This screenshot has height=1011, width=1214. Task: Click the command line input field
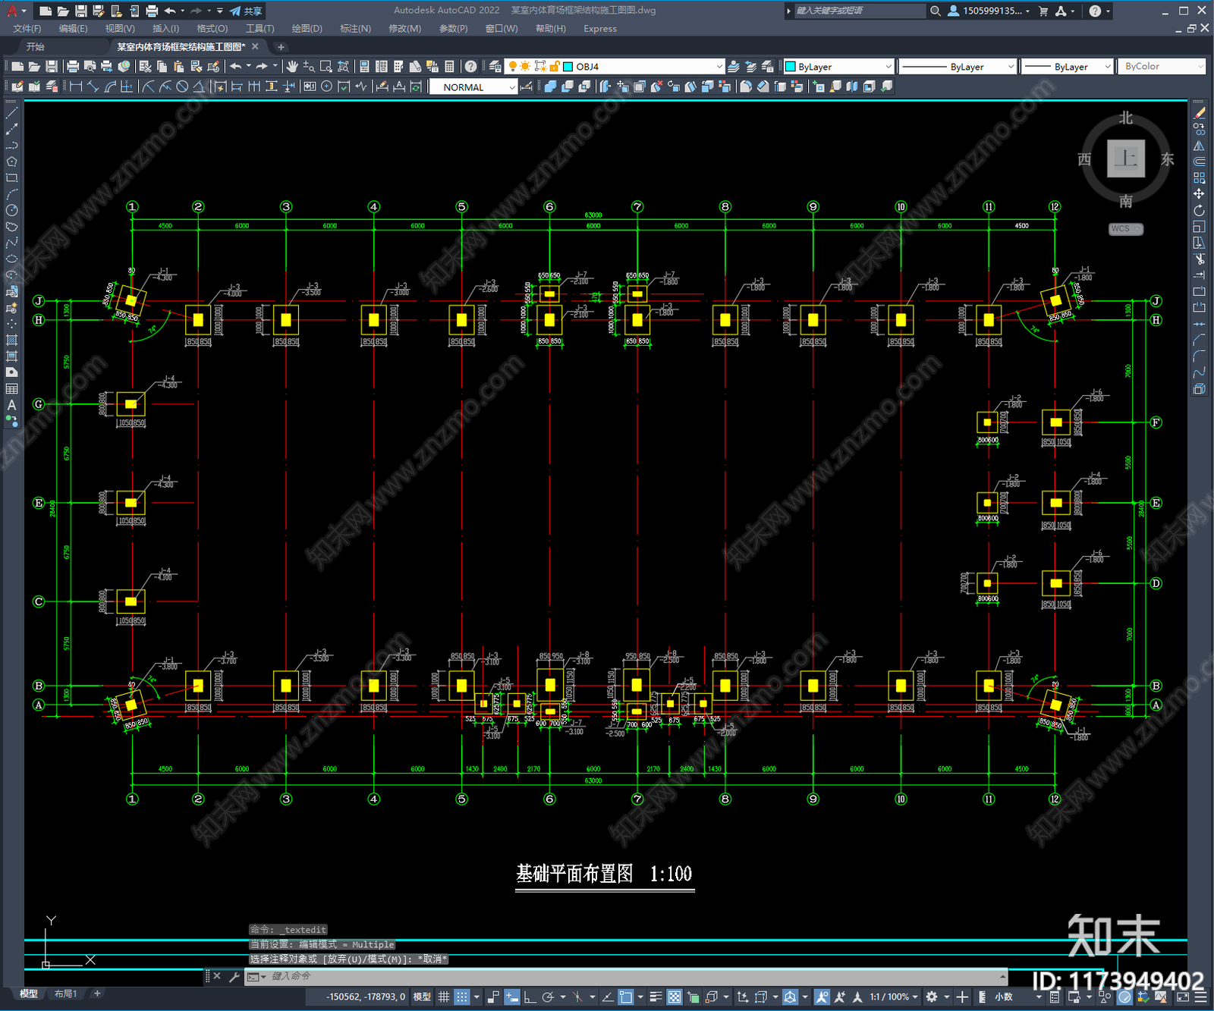pyautogui.click(x=626, y=976)
